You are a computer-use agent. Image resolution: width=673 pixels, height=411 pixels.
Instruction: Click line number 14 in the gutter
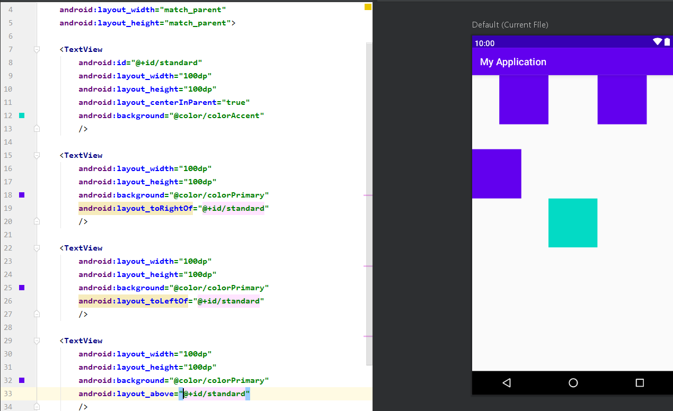coord(8,142)
